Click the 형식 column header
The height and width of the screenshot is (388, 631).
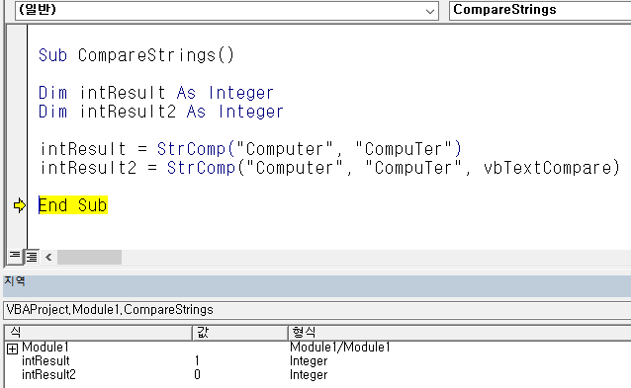(x=460, y=333)
